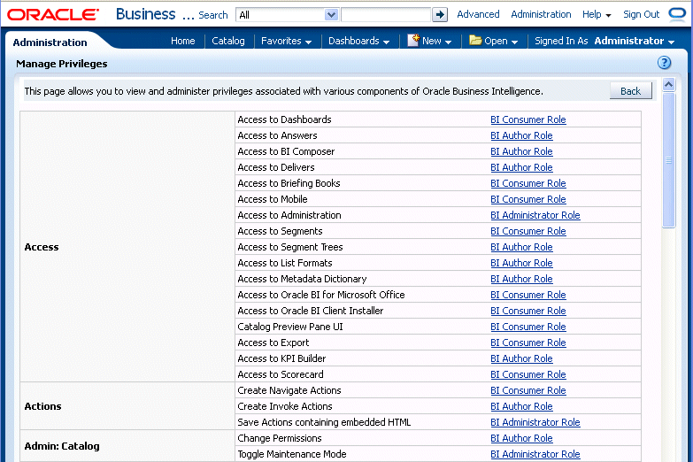
Task: Click the 'Manage Privileges' heading
Action: click(61, 64)
